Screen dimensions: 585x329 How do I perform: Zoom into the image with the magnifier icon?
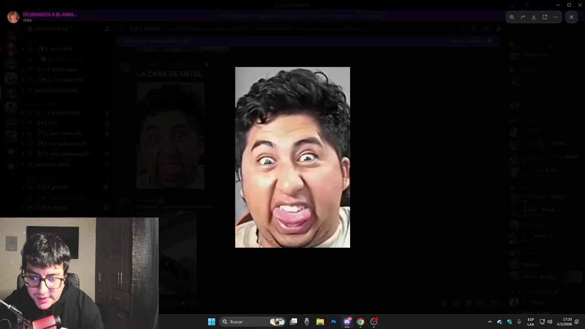[x=512, y=17]
